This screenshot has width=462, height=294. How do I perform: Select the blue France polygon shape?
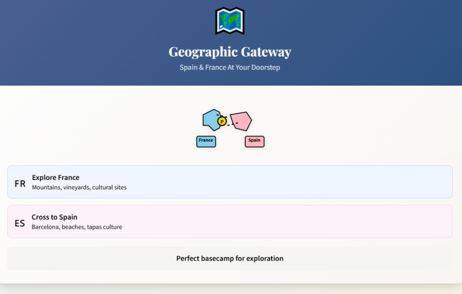coord(210,119)
